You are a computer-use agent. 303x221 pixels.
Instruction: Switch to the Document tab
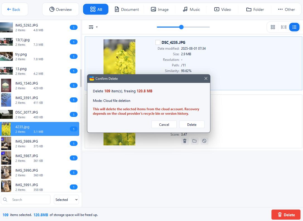point(127,9)
